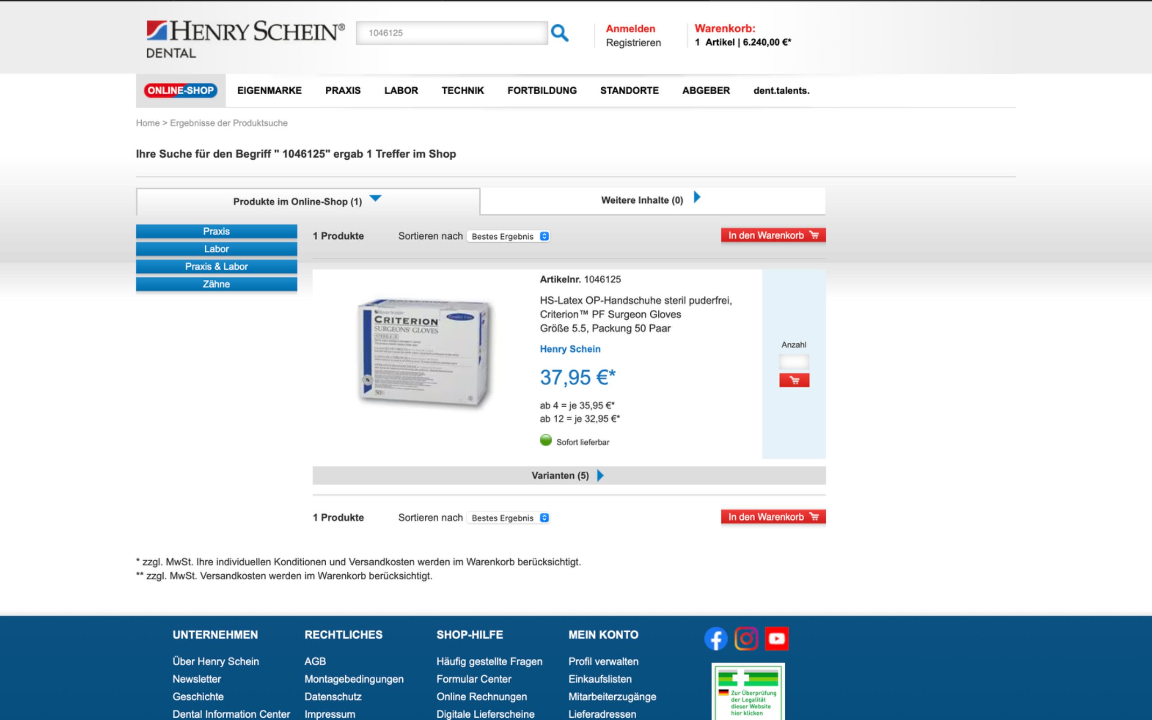Open Impressum footer link
This screenshot has height=720, width=1152.
[x=329, y=714]
